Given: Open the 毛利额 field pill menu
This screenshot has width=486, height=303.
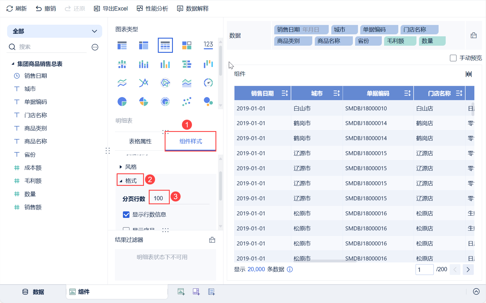Looking at the screenshot, I should (x=400, y=41).
